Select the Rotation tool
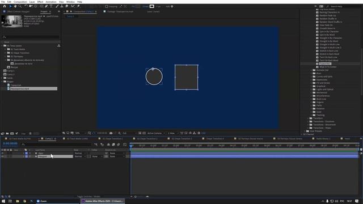 coord(26,6)
